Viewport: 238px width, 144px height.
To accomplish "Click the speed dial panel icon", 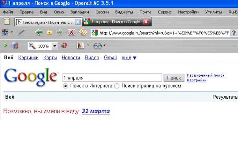I will coord(5,32).
